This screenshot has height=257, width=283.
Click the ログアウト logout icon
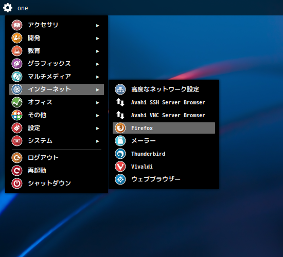click(x=17, y=158)
